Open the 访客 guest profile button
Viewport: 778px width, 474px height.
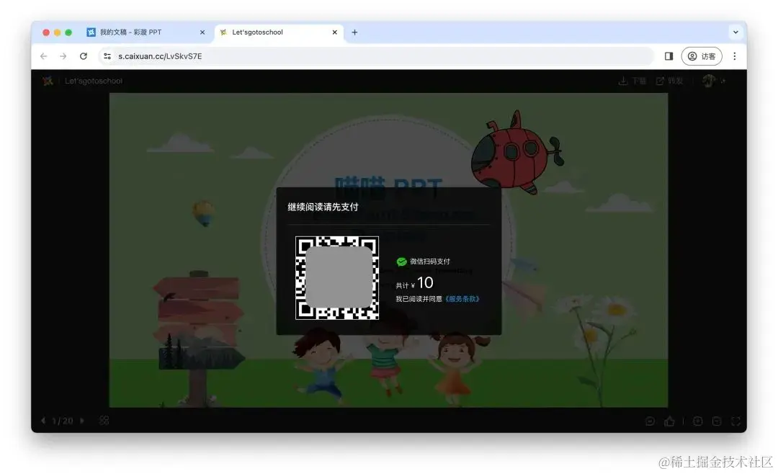[702, 56]
